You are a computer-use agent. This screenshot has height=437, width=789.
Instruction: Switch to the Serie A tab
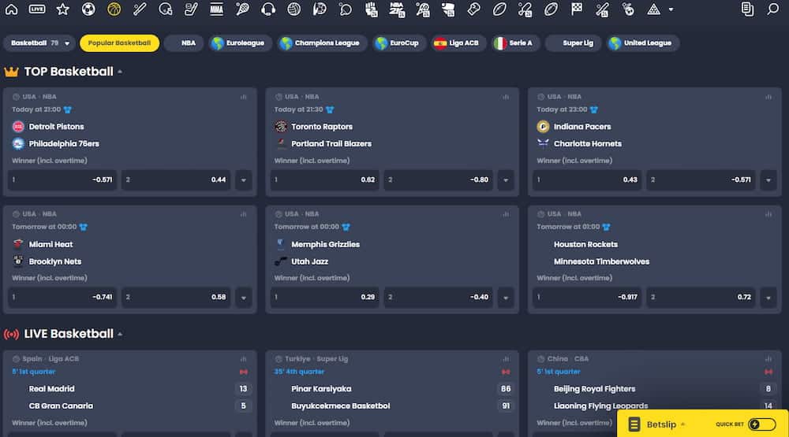[514, 43]
